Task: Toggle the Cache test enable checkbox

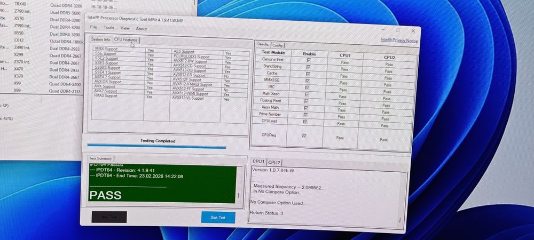Action: (308, 74)
